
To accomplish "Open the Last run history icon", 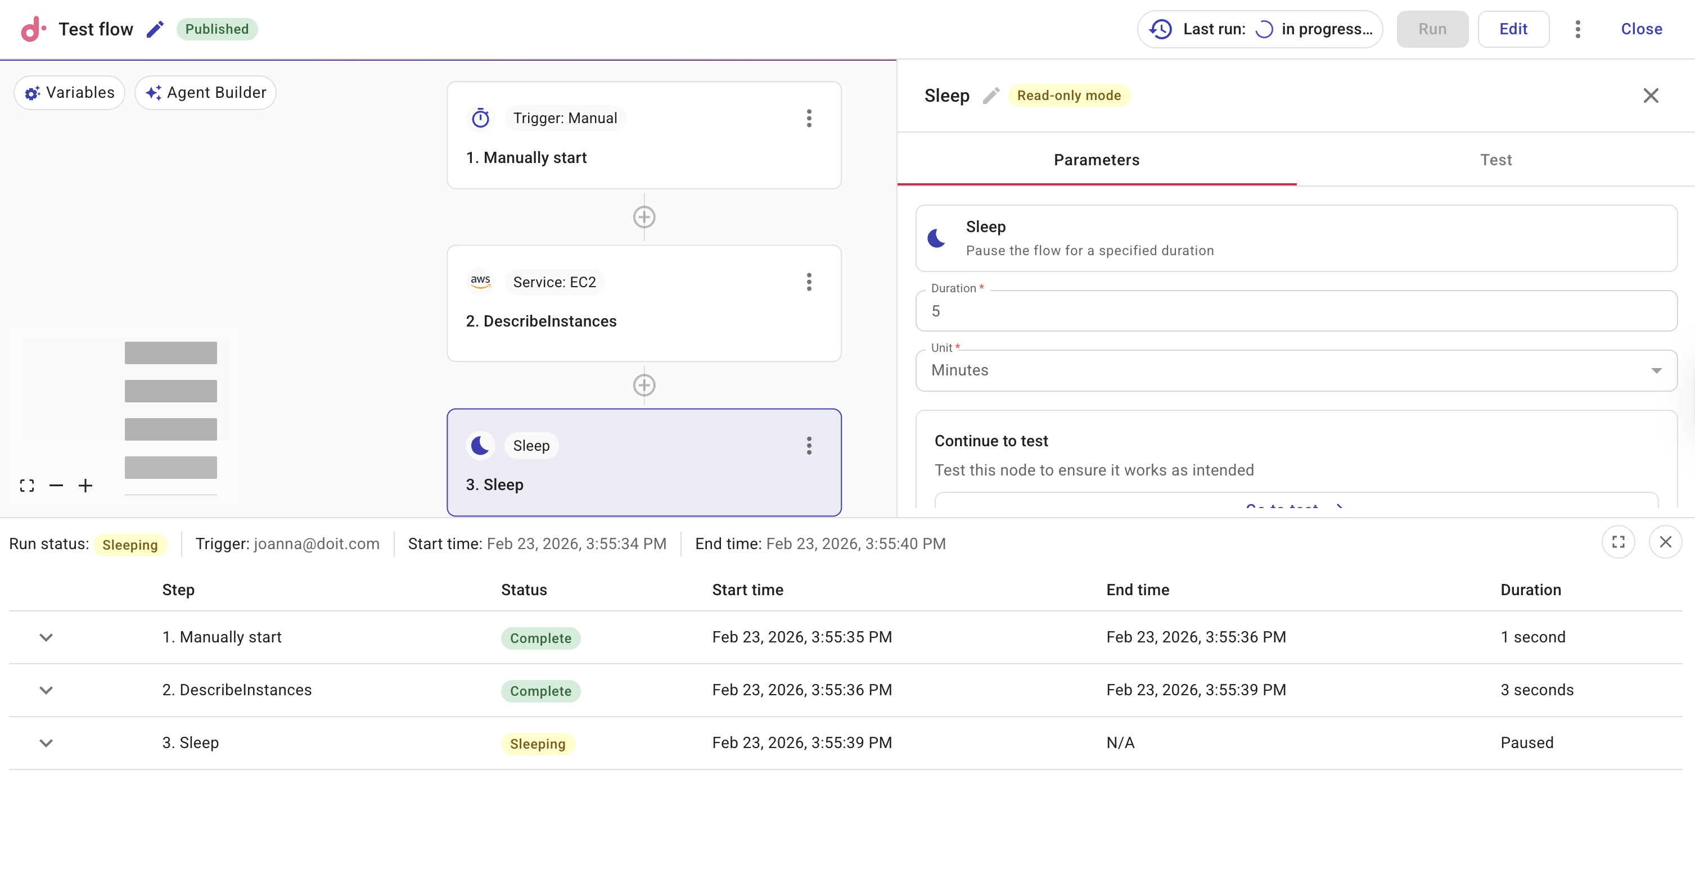I will pyautogui.click(x=1161, y=29).
